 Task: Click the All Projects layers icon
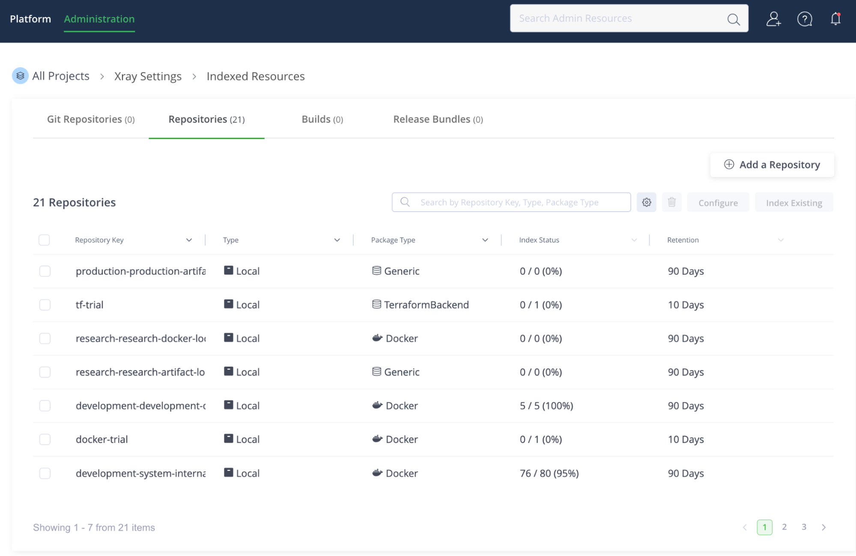pyautogui.click(x=20, y=76)
